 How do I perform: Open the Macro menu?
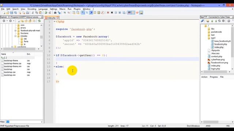(63, 9)
